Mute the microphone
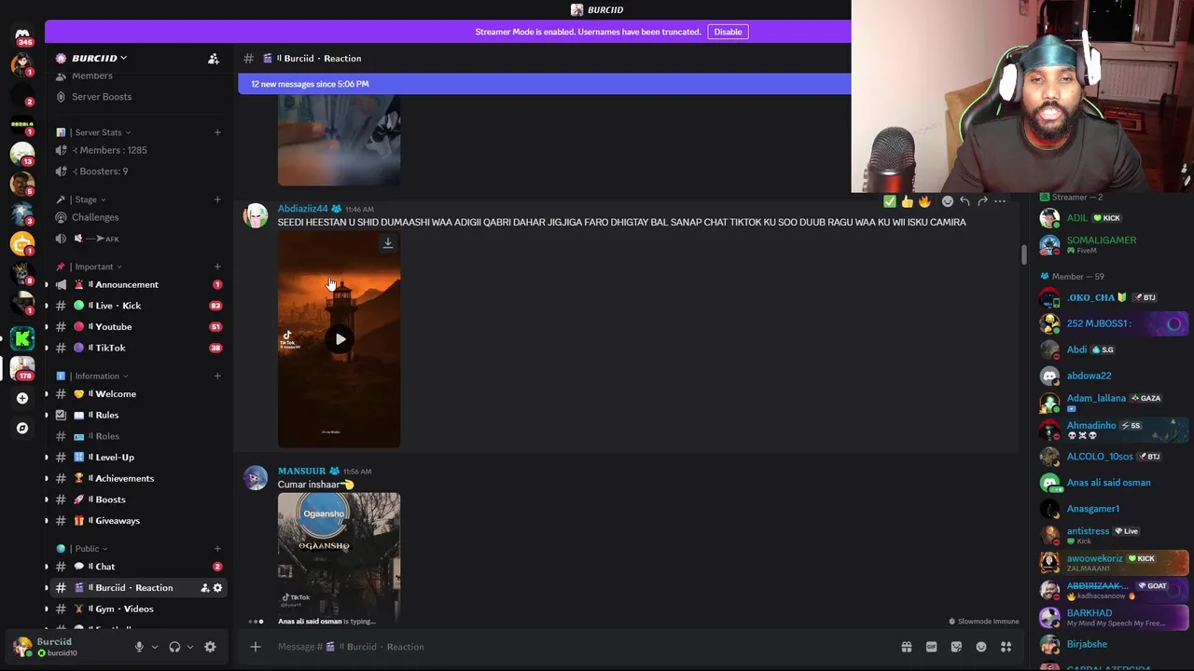The image size is (1194, 671). [139, 647]
